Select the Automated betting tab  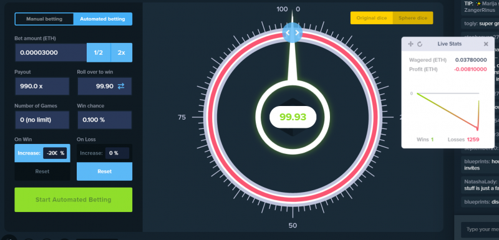tap(102, 19)
